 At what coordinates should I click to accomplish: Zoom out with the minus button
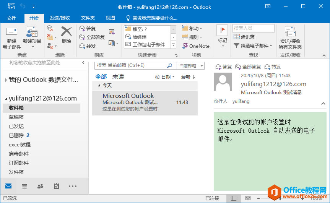tap(258, 198)
